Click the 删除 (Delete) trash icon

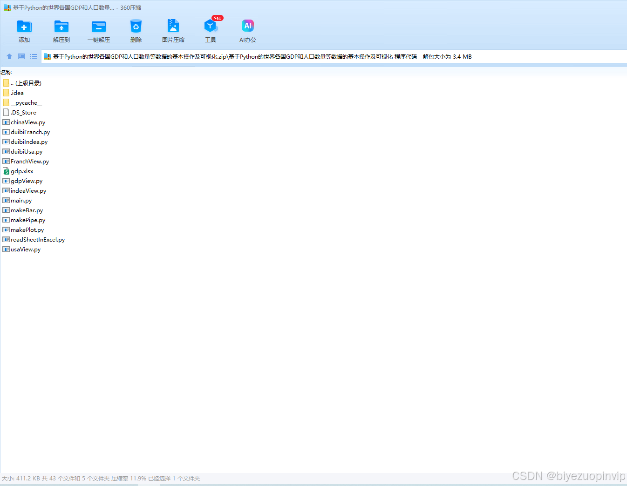(136, 27)
